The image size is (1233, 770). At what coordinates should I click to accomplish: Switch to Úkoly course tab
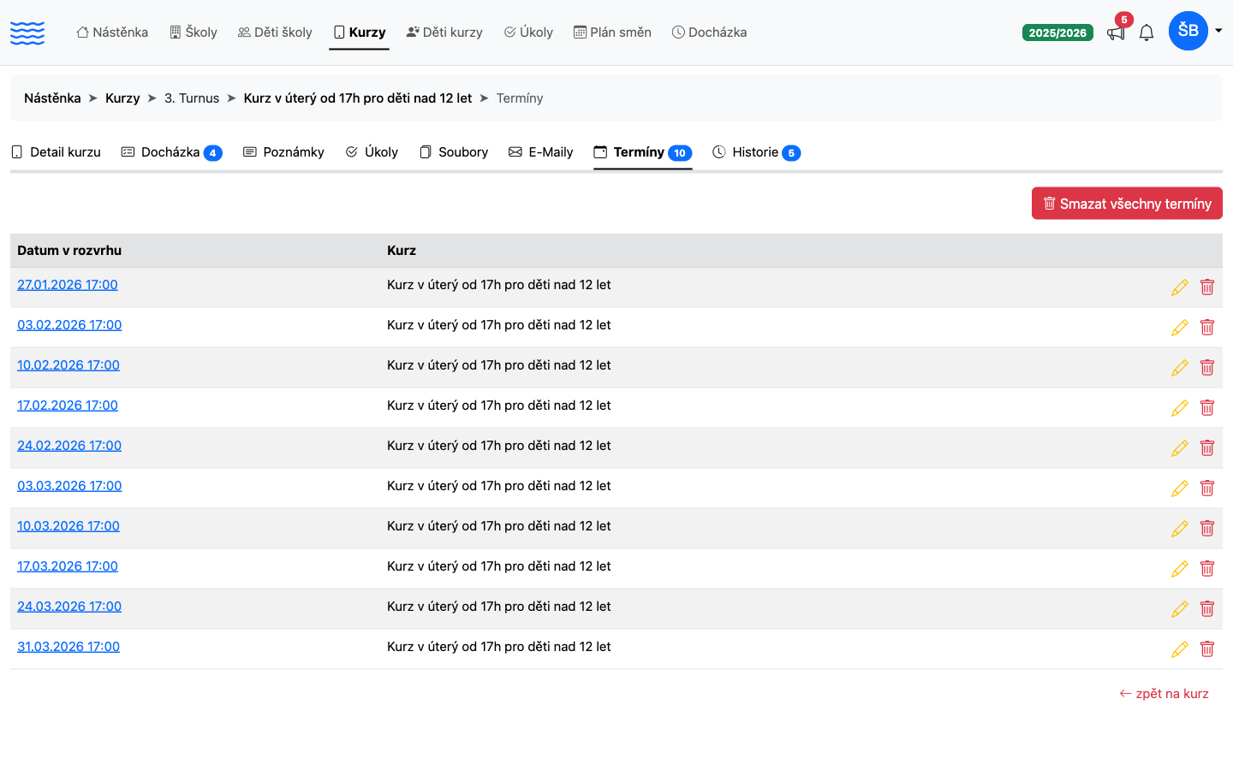[x=372, y=152]
